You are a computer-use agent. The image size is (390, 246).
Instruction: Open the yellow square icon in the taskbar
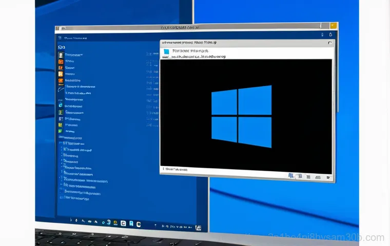[x=115, y=222]
